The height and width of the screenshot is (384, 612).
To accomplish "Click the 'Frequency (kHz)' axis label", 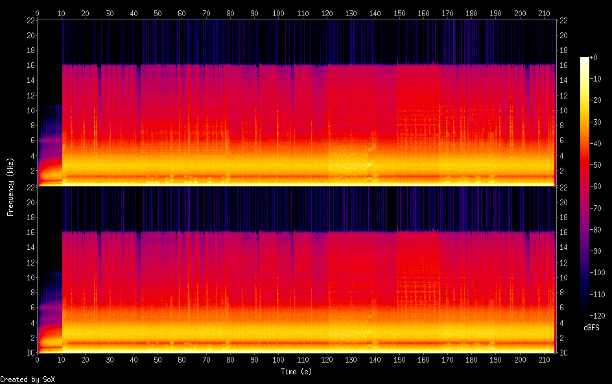I will pos(10,186).
